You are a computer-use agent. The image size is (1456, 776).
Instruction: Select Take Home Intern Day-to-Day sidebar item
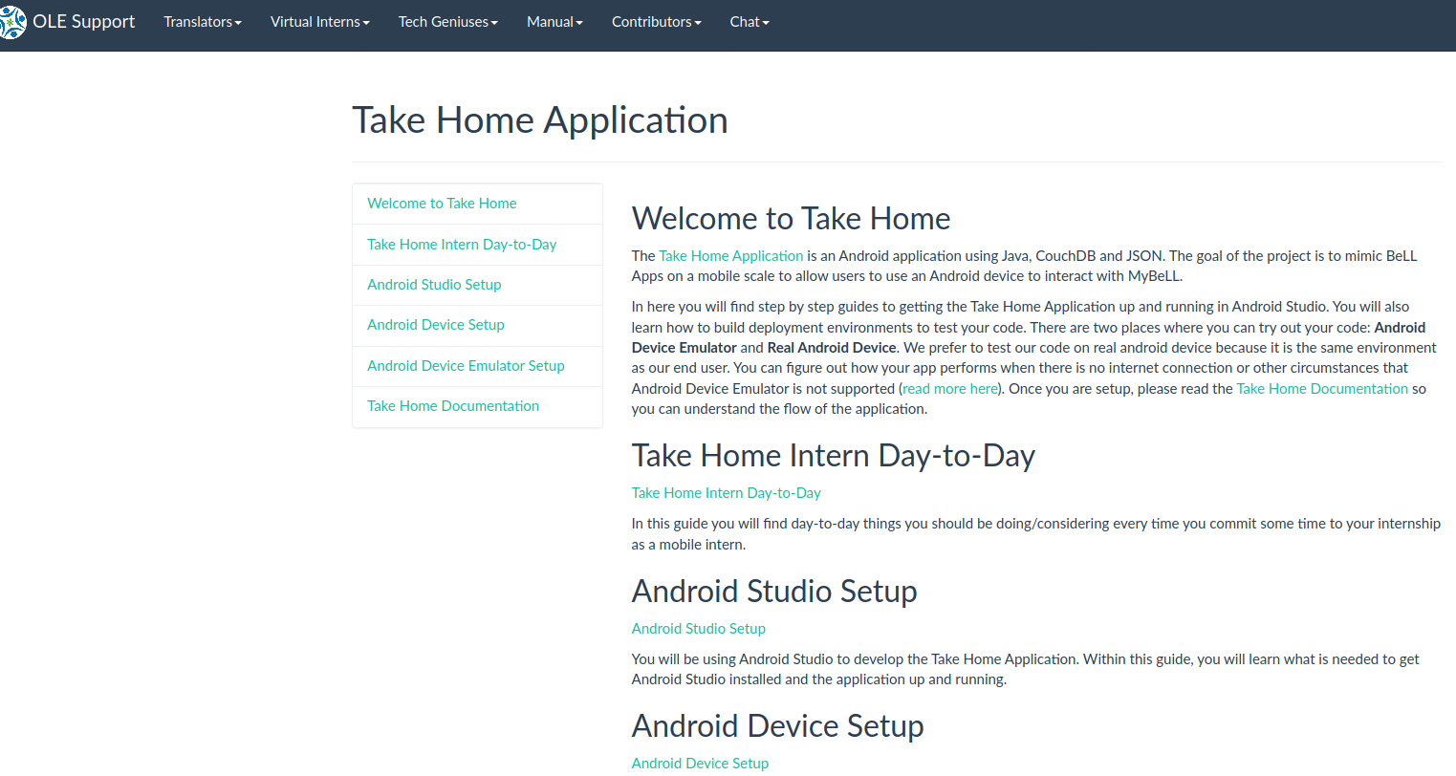[x=477, y=245]
